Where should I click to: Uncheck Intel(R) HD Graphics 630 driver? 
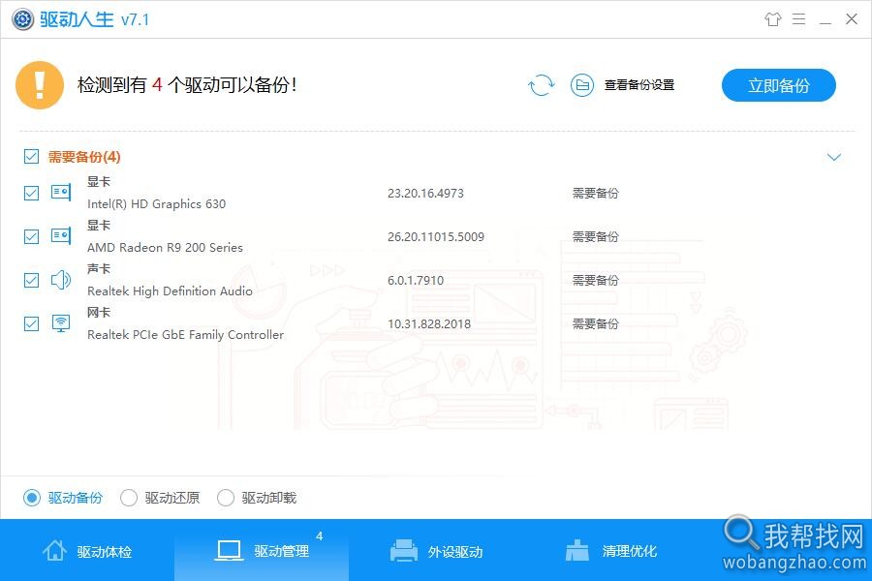point(32,193)
